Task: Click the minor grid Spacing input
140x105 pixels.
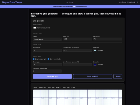Action: pos(47,50)
